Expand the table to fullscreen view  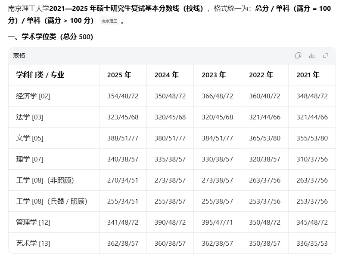326,55
